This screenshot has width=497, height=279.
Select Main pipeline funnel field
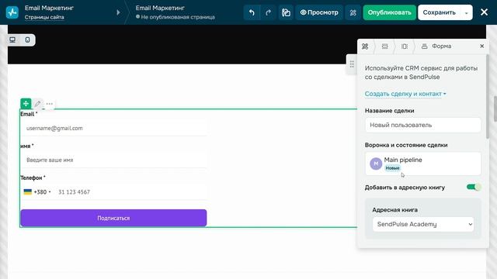(x=422, y=164)
